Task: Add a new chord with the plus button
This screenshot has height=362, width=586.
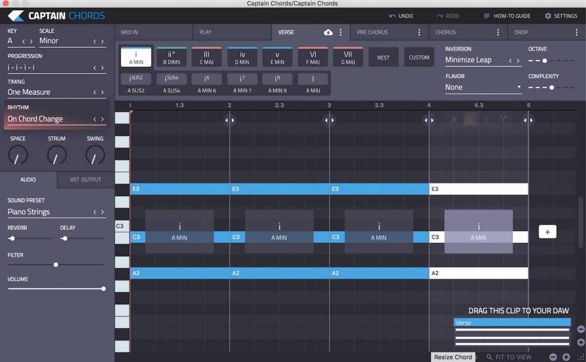Action: (x=547, y=232)
